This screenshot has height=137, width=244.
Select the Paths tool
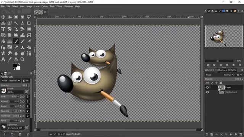(x=29, y=53)
